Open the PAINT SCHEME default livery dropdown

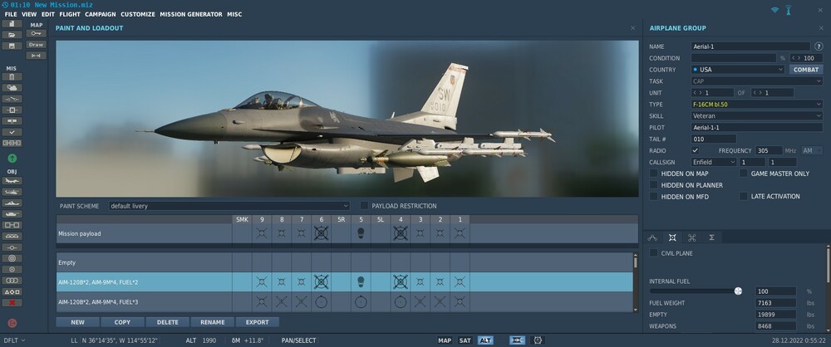pos(229,206)
